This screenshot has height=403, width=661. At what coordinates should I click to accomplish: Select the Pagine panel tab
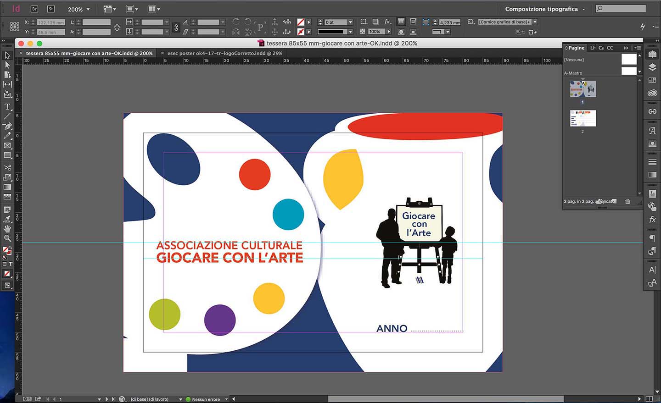point(576,48)
